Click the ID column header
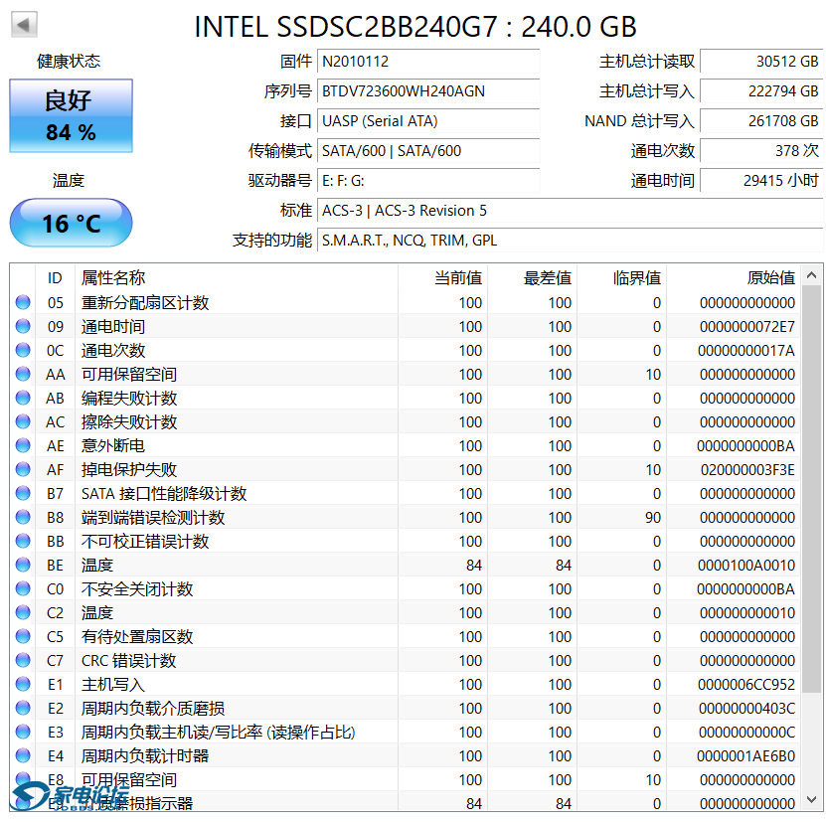 [55, 277]
